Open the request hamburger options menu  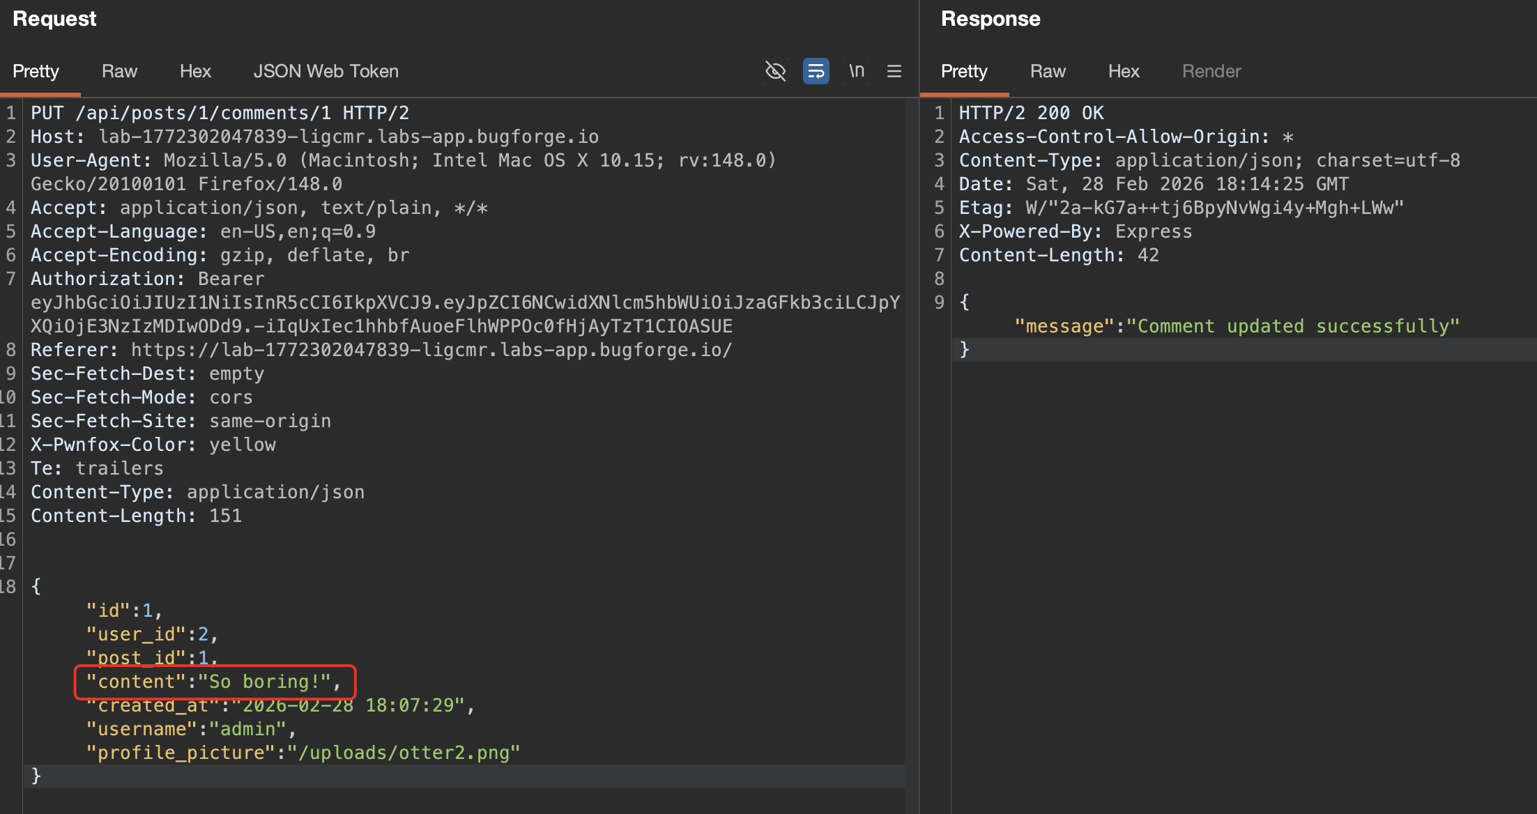(894, 71)
